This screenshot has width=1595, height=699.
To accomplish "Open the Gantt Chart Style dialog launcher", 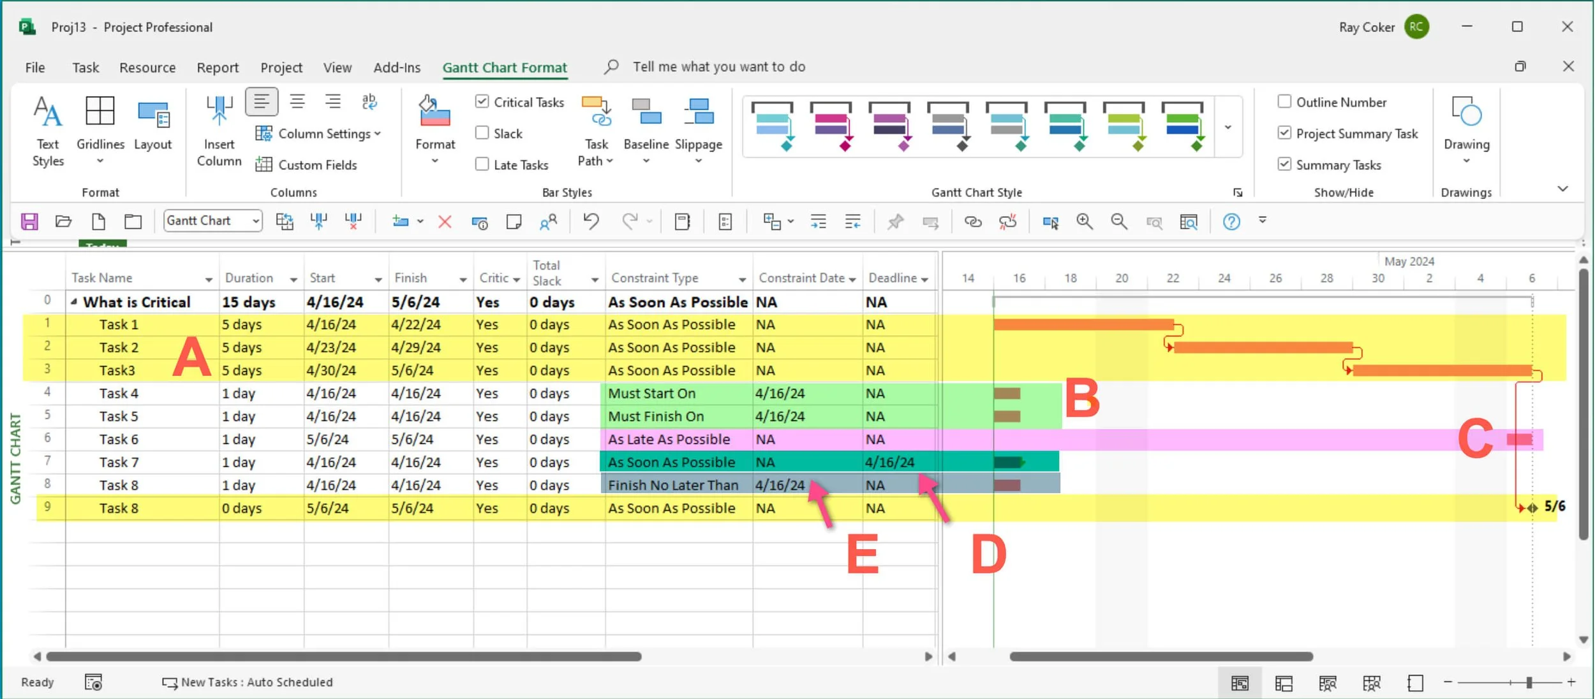I will 1238,192.
